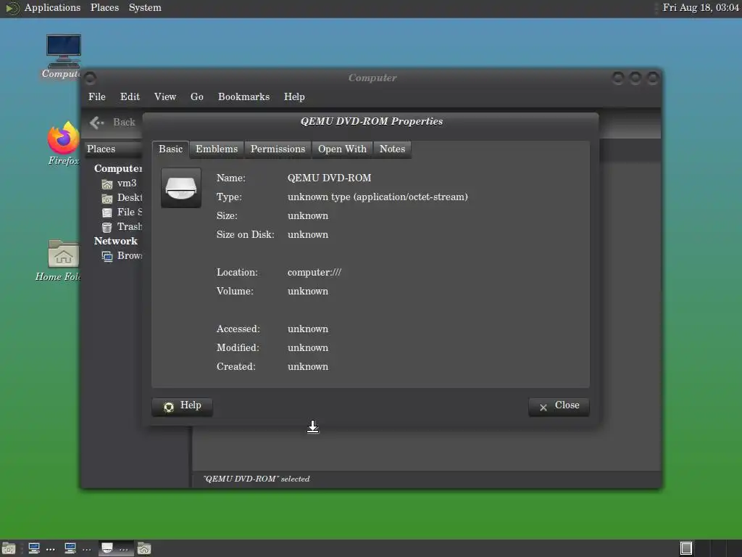Click the DVD-ROM Properties taskbar button
Viewport: 742px width, 557px height.
[x=115, y=548]
